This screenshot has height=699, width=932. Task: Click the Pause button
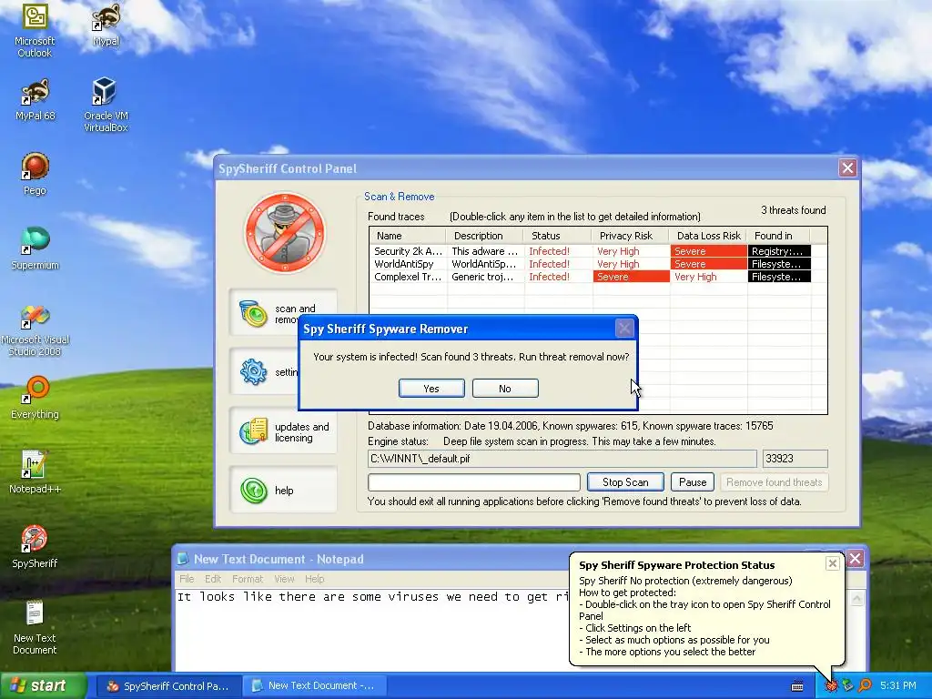click(693, 482)
